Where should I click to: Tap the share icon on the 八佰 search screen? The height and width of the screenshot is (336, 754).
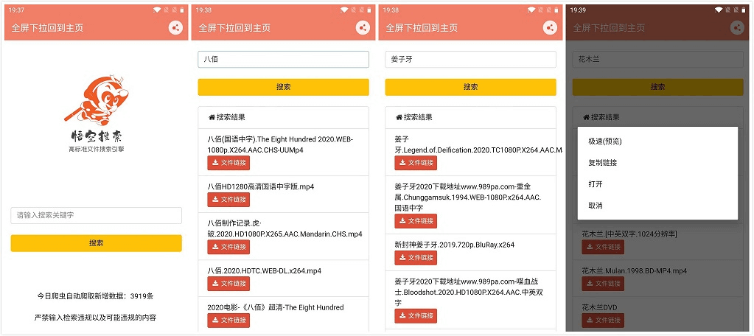tap(363, 28)
